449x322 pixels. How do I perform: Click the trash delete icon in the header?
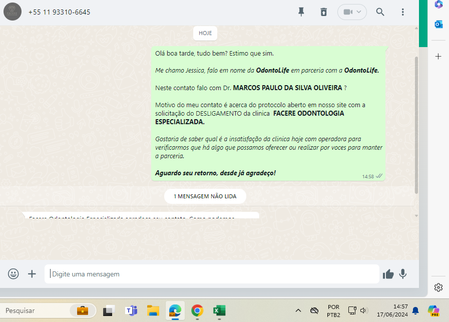323,12
